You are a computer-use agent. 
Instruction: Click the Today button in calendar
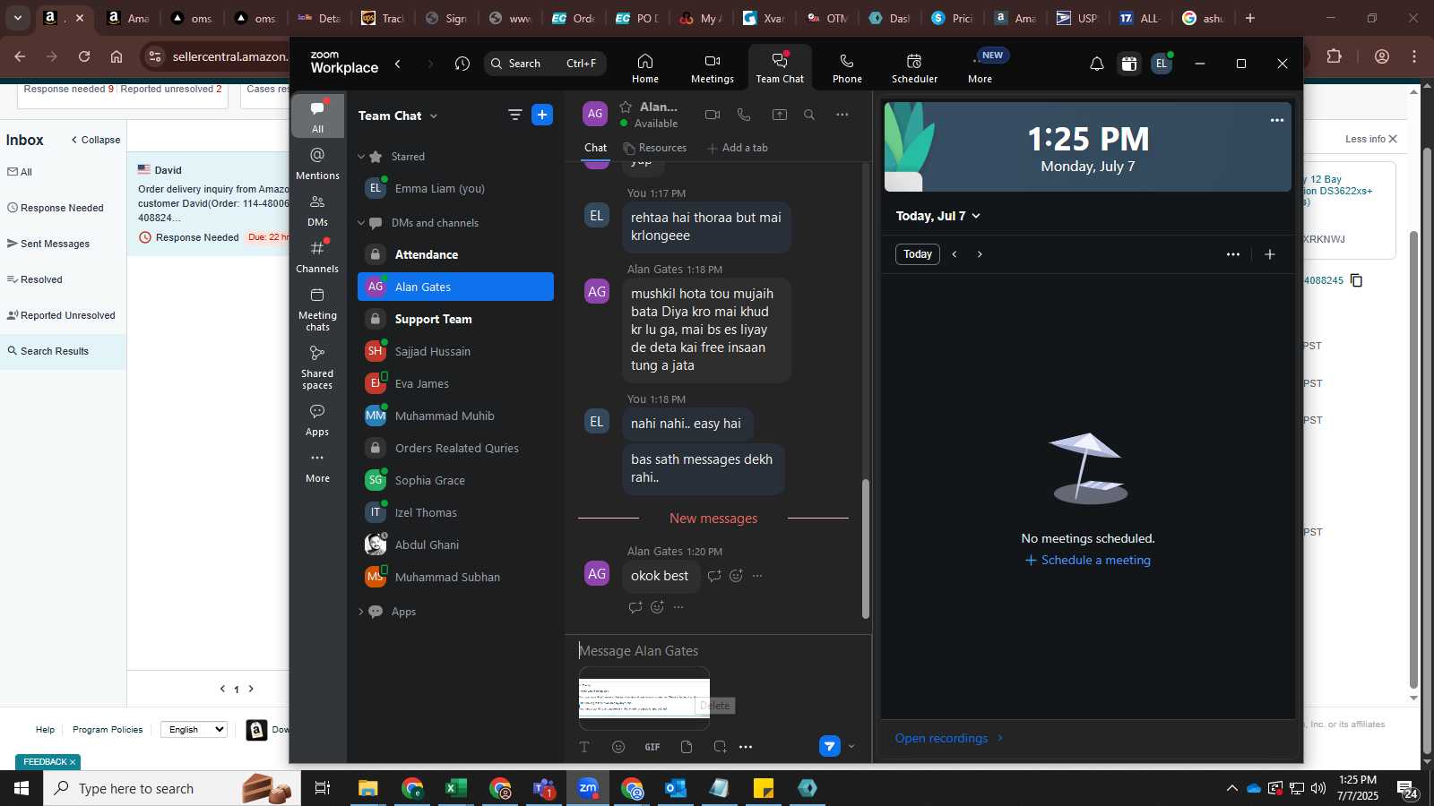point(918,254)
